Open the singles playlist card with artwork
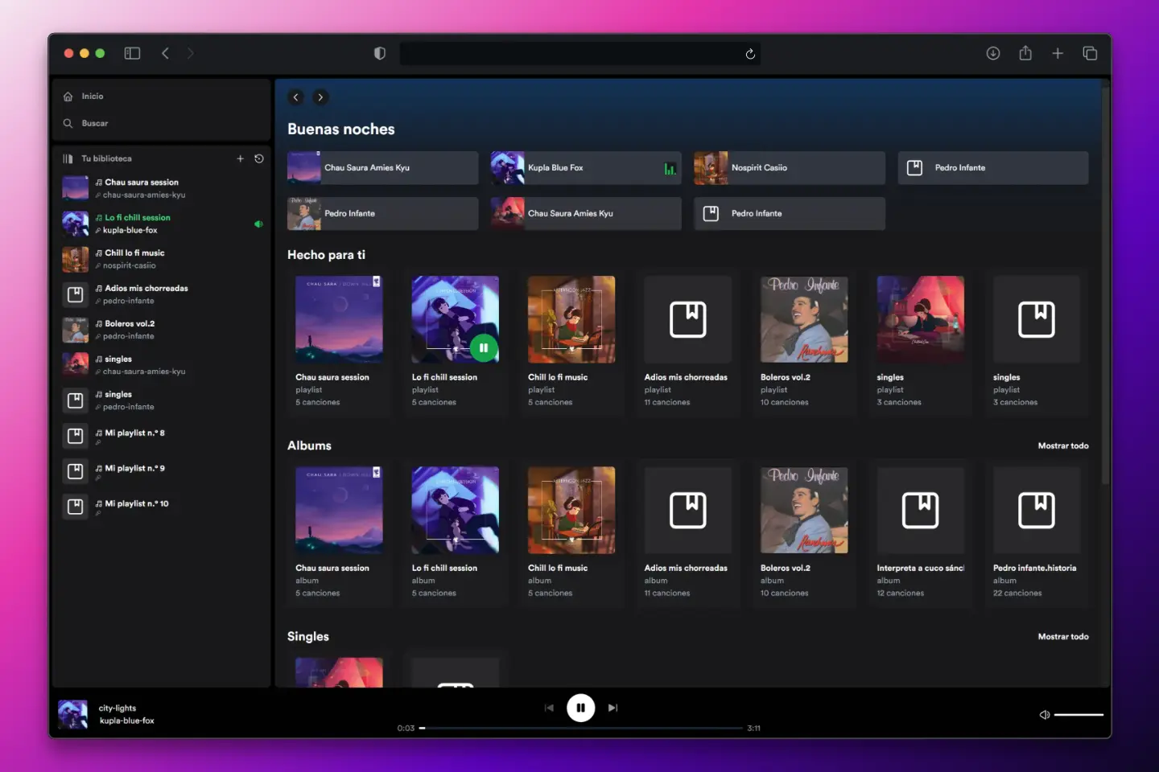The width and height of the screenshot is (1159, 772). click(x=920, y=343)
